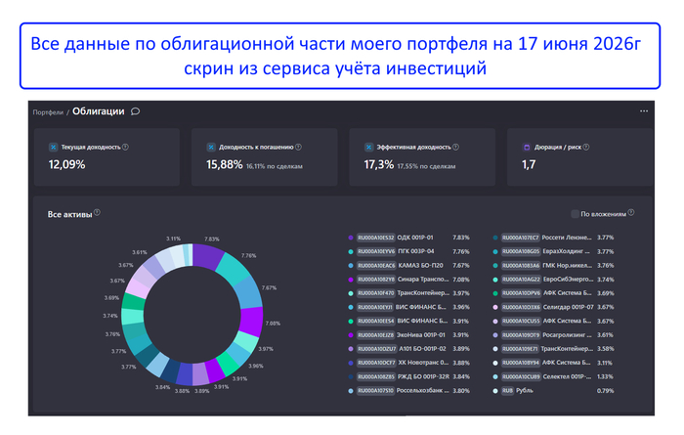Go to Портфели breadcrumb link
Viewport: 684px width, 435px height.
(48, 112)
